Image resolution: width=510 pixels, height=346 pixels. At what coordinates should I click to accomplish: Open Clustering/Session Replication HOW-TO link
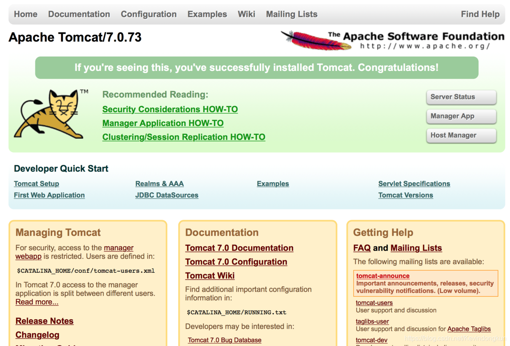point(184,137)
